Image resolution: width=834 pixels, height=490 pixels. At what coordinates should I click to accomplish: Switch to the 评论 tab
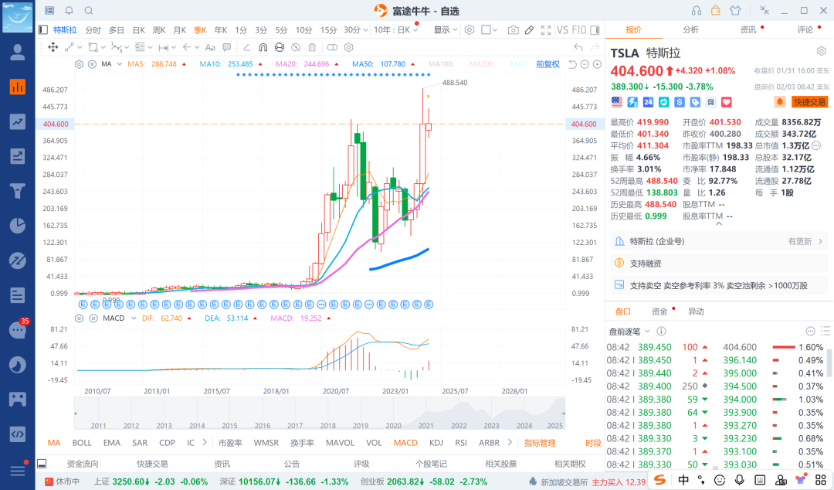805,30
